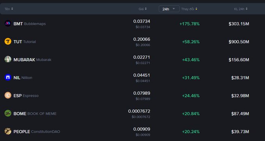Open the BMT Bubblemaps coin logo
The width and height of the screenshot is (265, 141).
(8, 24)
